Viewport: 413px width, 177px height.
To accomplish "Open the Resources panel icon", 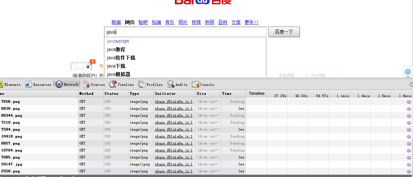I will click(x=28, y=84).
